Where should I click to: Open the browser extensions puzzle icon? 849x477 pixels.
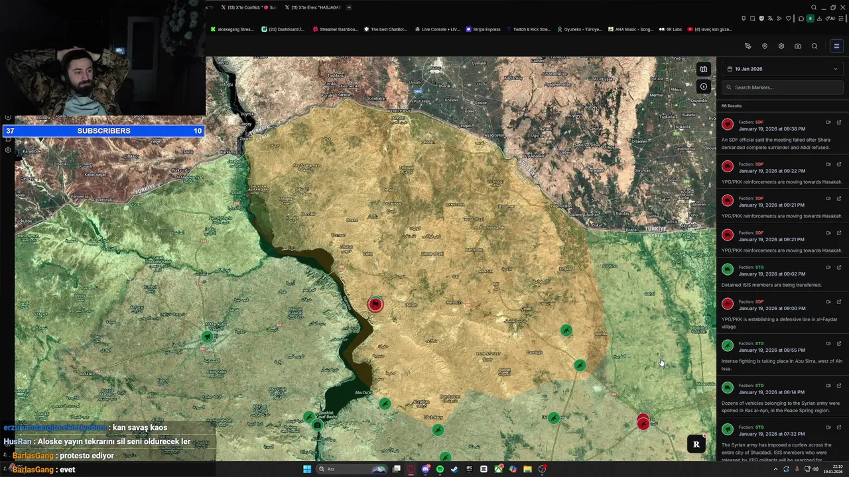pos(801,19)
